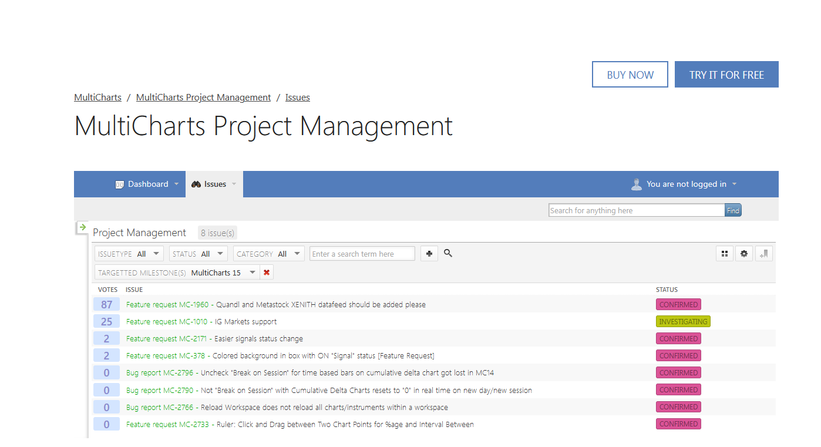Click the 'Project Management' section heading
The image size is (821, 447).
point(139,233)
